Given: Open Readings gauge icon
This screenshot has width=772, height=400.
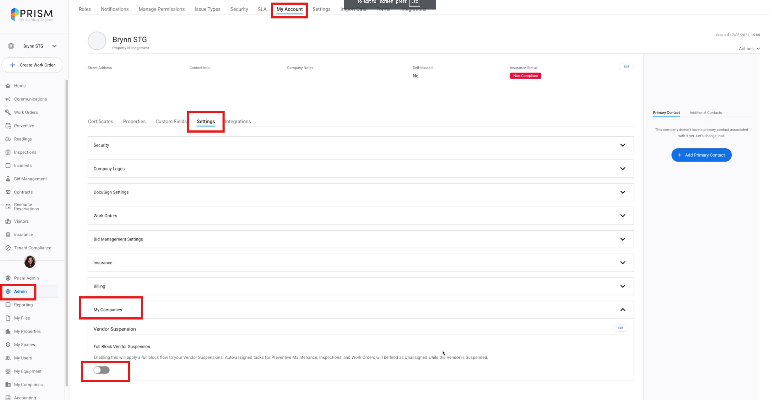Looking at the screenshot, I should 8,139.
